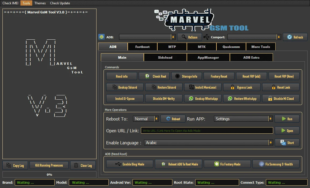310x188 pixels.
Task: Click the green Open play icon
Action: tap(283, 130)
